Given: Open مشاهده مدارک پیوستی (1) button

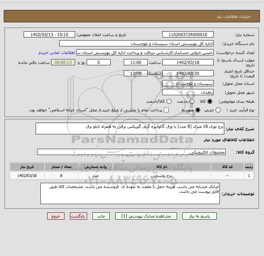Looking at the screenshot, I should coord(146,216).
